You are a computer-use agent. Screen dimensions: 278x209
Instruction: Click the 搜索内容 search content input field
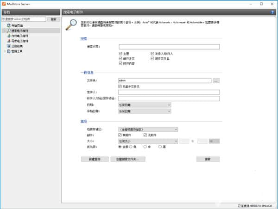(x=169, y=47)
